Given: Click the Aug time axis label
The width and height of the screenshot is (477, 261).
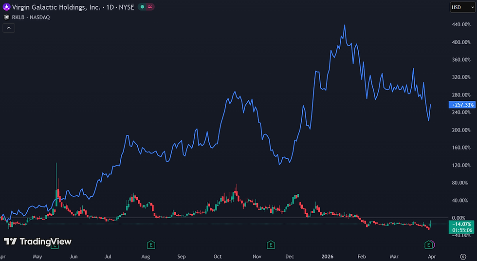Looking at the screenshot, I should coord(146,257).
